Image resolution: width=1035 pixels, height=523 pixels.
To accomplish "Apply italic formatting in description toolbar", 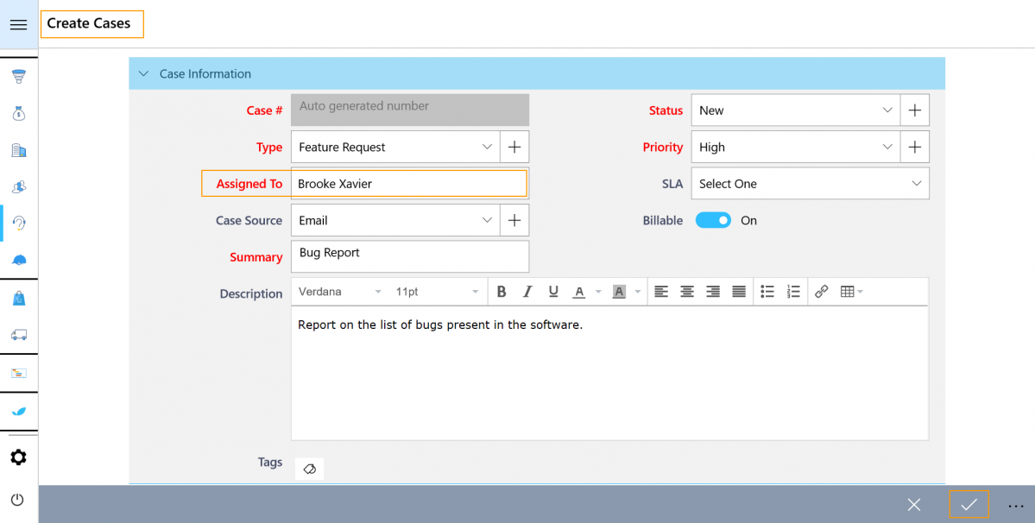I will 527,292.
